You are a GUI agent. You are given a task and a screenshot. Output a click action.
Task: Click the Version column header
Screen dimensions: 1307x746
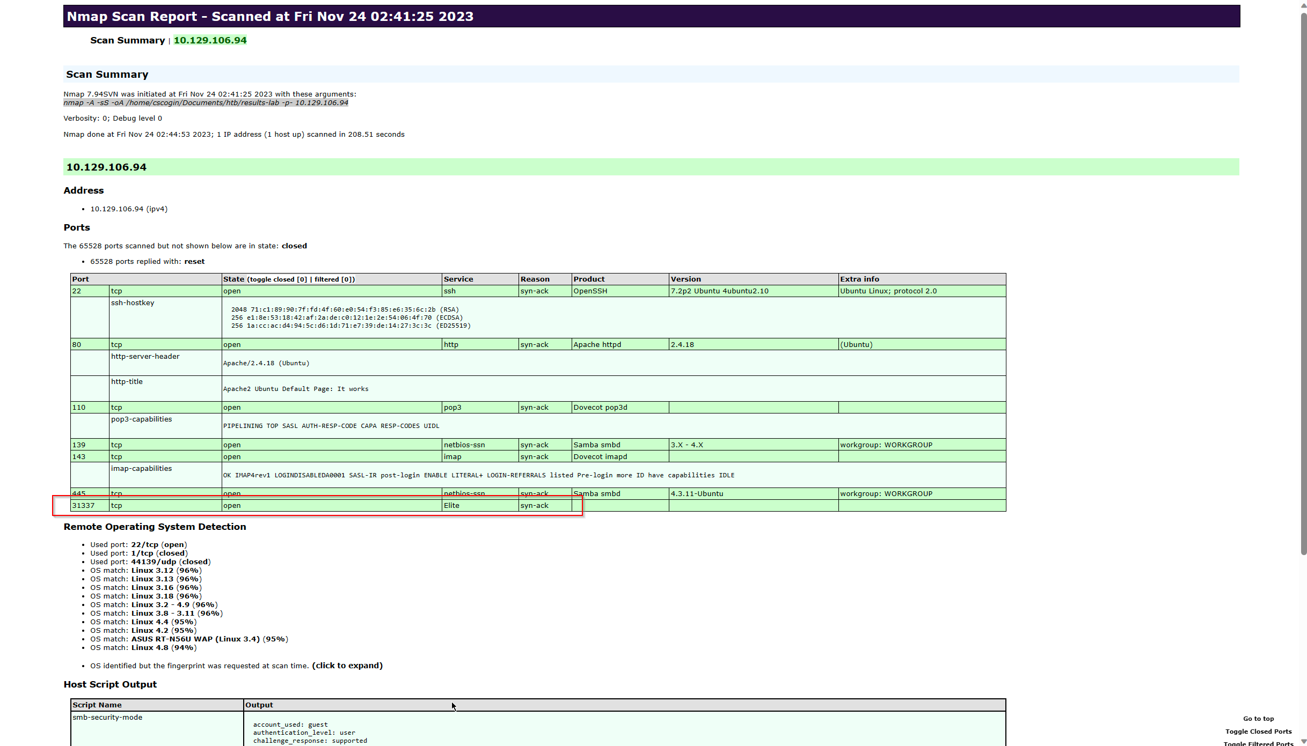tap(685, 279)
